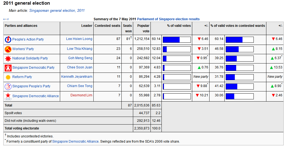This screenshot has height=150, width=290.
Task: Click the PAP valid votes percentage bar
Action: pyautogui.click(x=177, y=39)
